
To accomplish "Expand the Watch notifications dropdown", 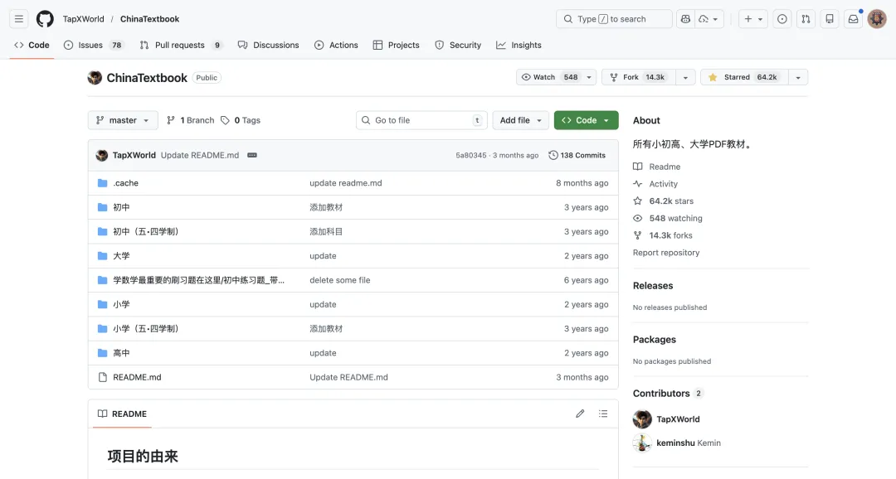I will point(556,77).
